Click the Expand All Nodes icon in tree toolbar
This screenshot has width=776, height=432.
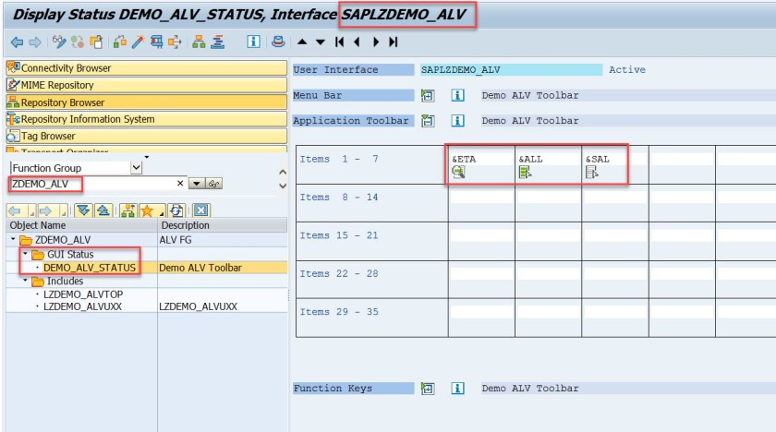coord(83,210)
